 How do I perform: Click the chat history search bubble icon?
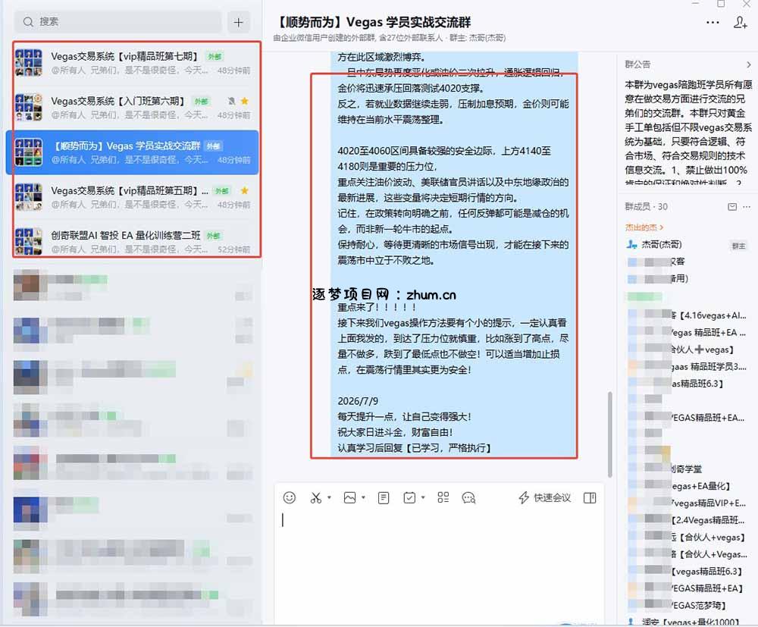click(x=469, y=498)
